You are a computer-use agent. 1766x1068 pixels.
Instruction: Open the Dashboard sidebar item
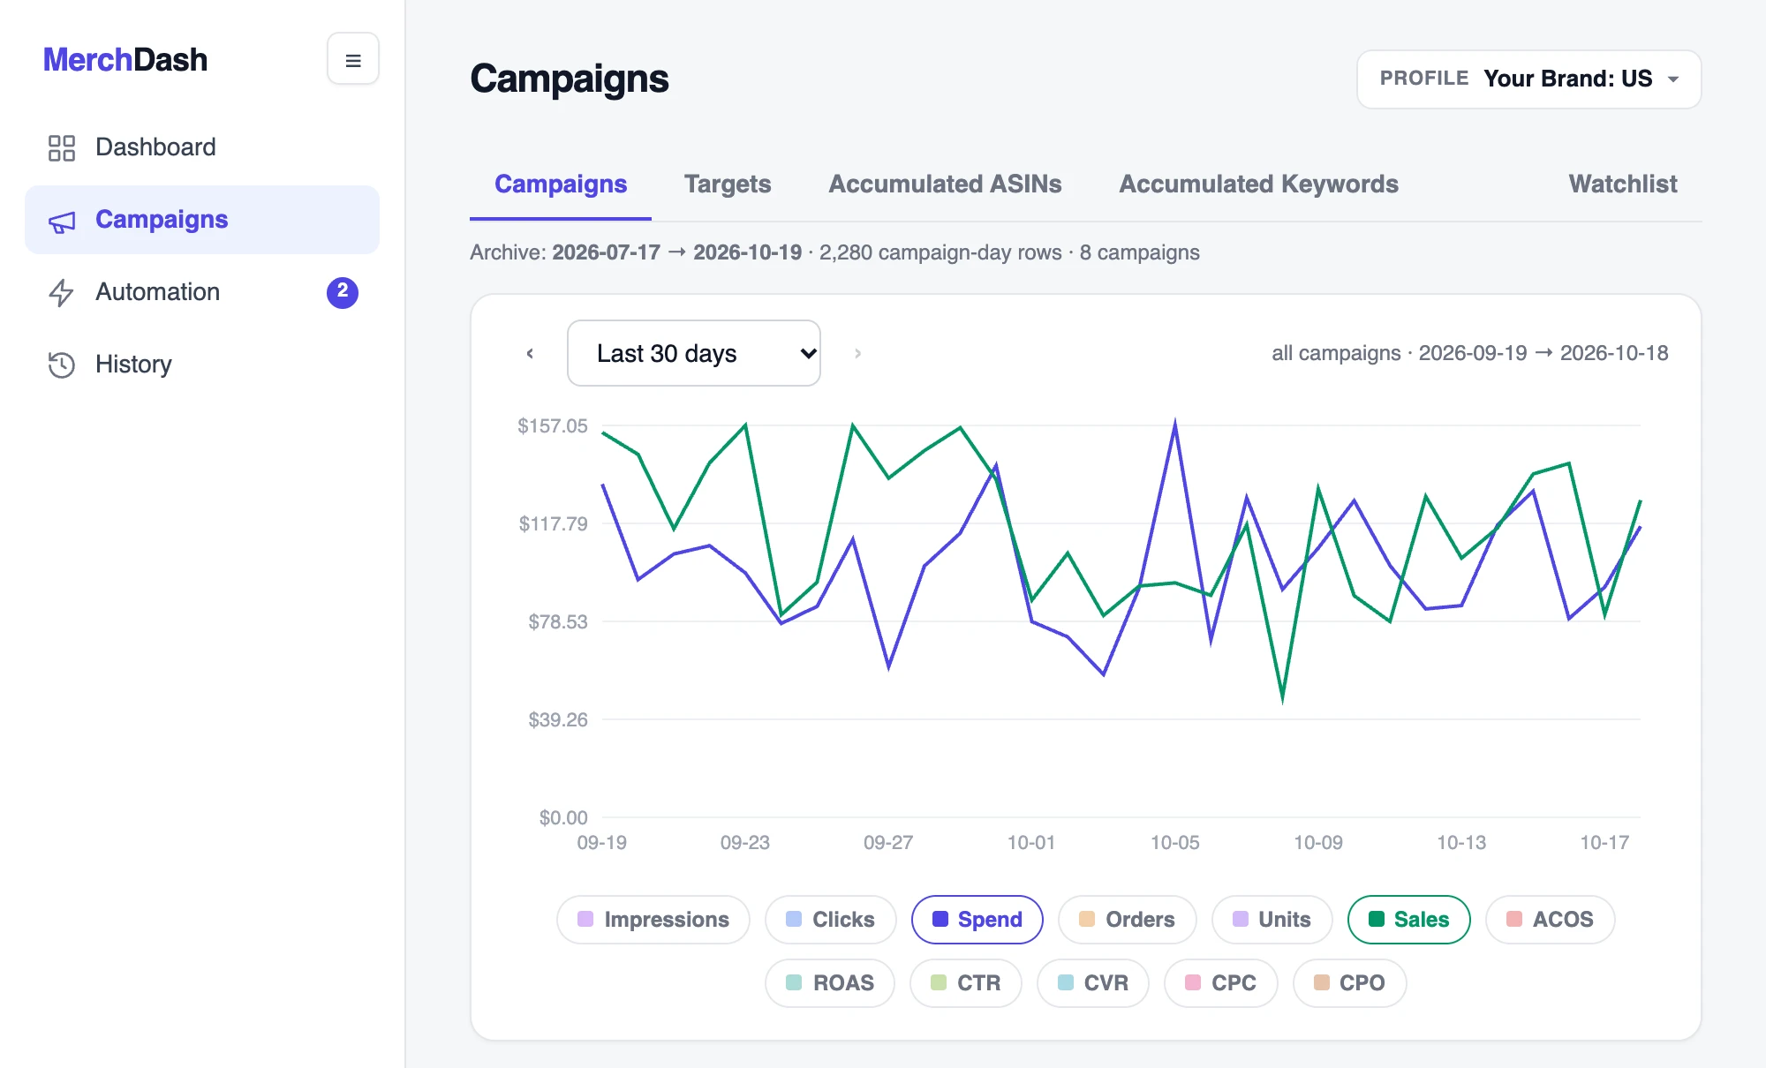pos(202,147)
